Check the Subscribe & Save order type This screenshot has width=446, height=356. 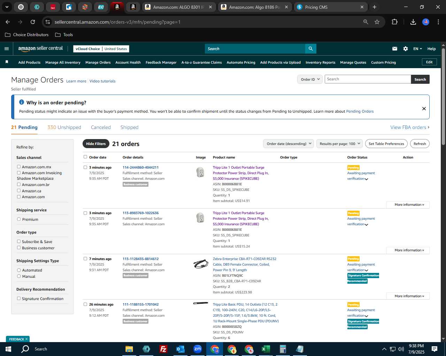click(19, 241)
